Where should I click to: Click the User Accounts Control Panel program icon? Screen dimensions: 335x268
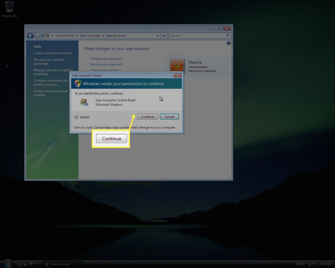pos(84,102)
